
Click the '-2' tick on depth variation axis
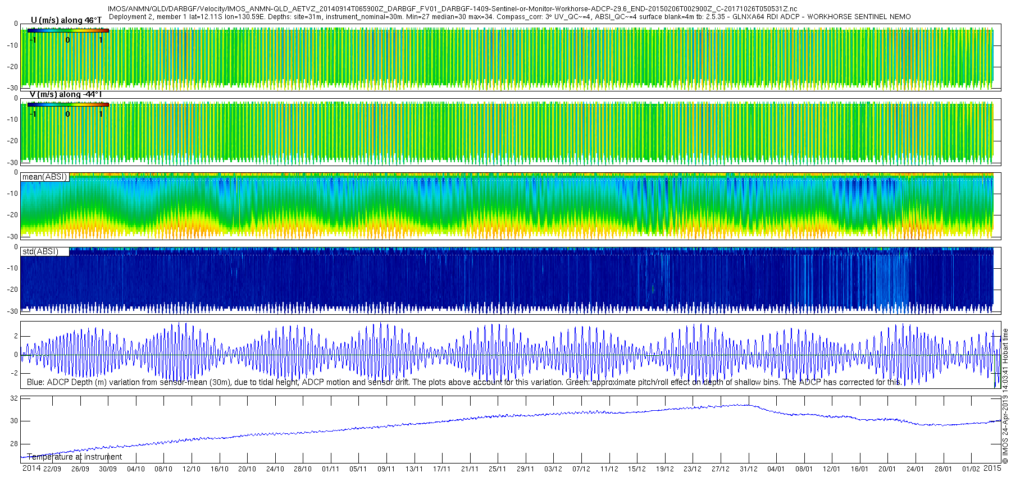(13, 373)
